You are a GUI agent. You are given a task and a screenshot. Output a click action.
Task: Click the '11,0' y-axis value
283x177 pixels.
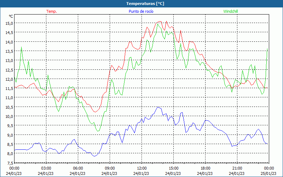pyautogui.click(x=10, y=98)
